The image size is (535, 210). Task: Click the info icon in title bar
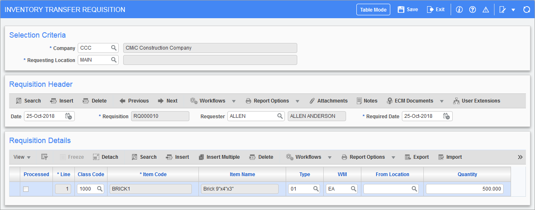click(x=459, y=10)
